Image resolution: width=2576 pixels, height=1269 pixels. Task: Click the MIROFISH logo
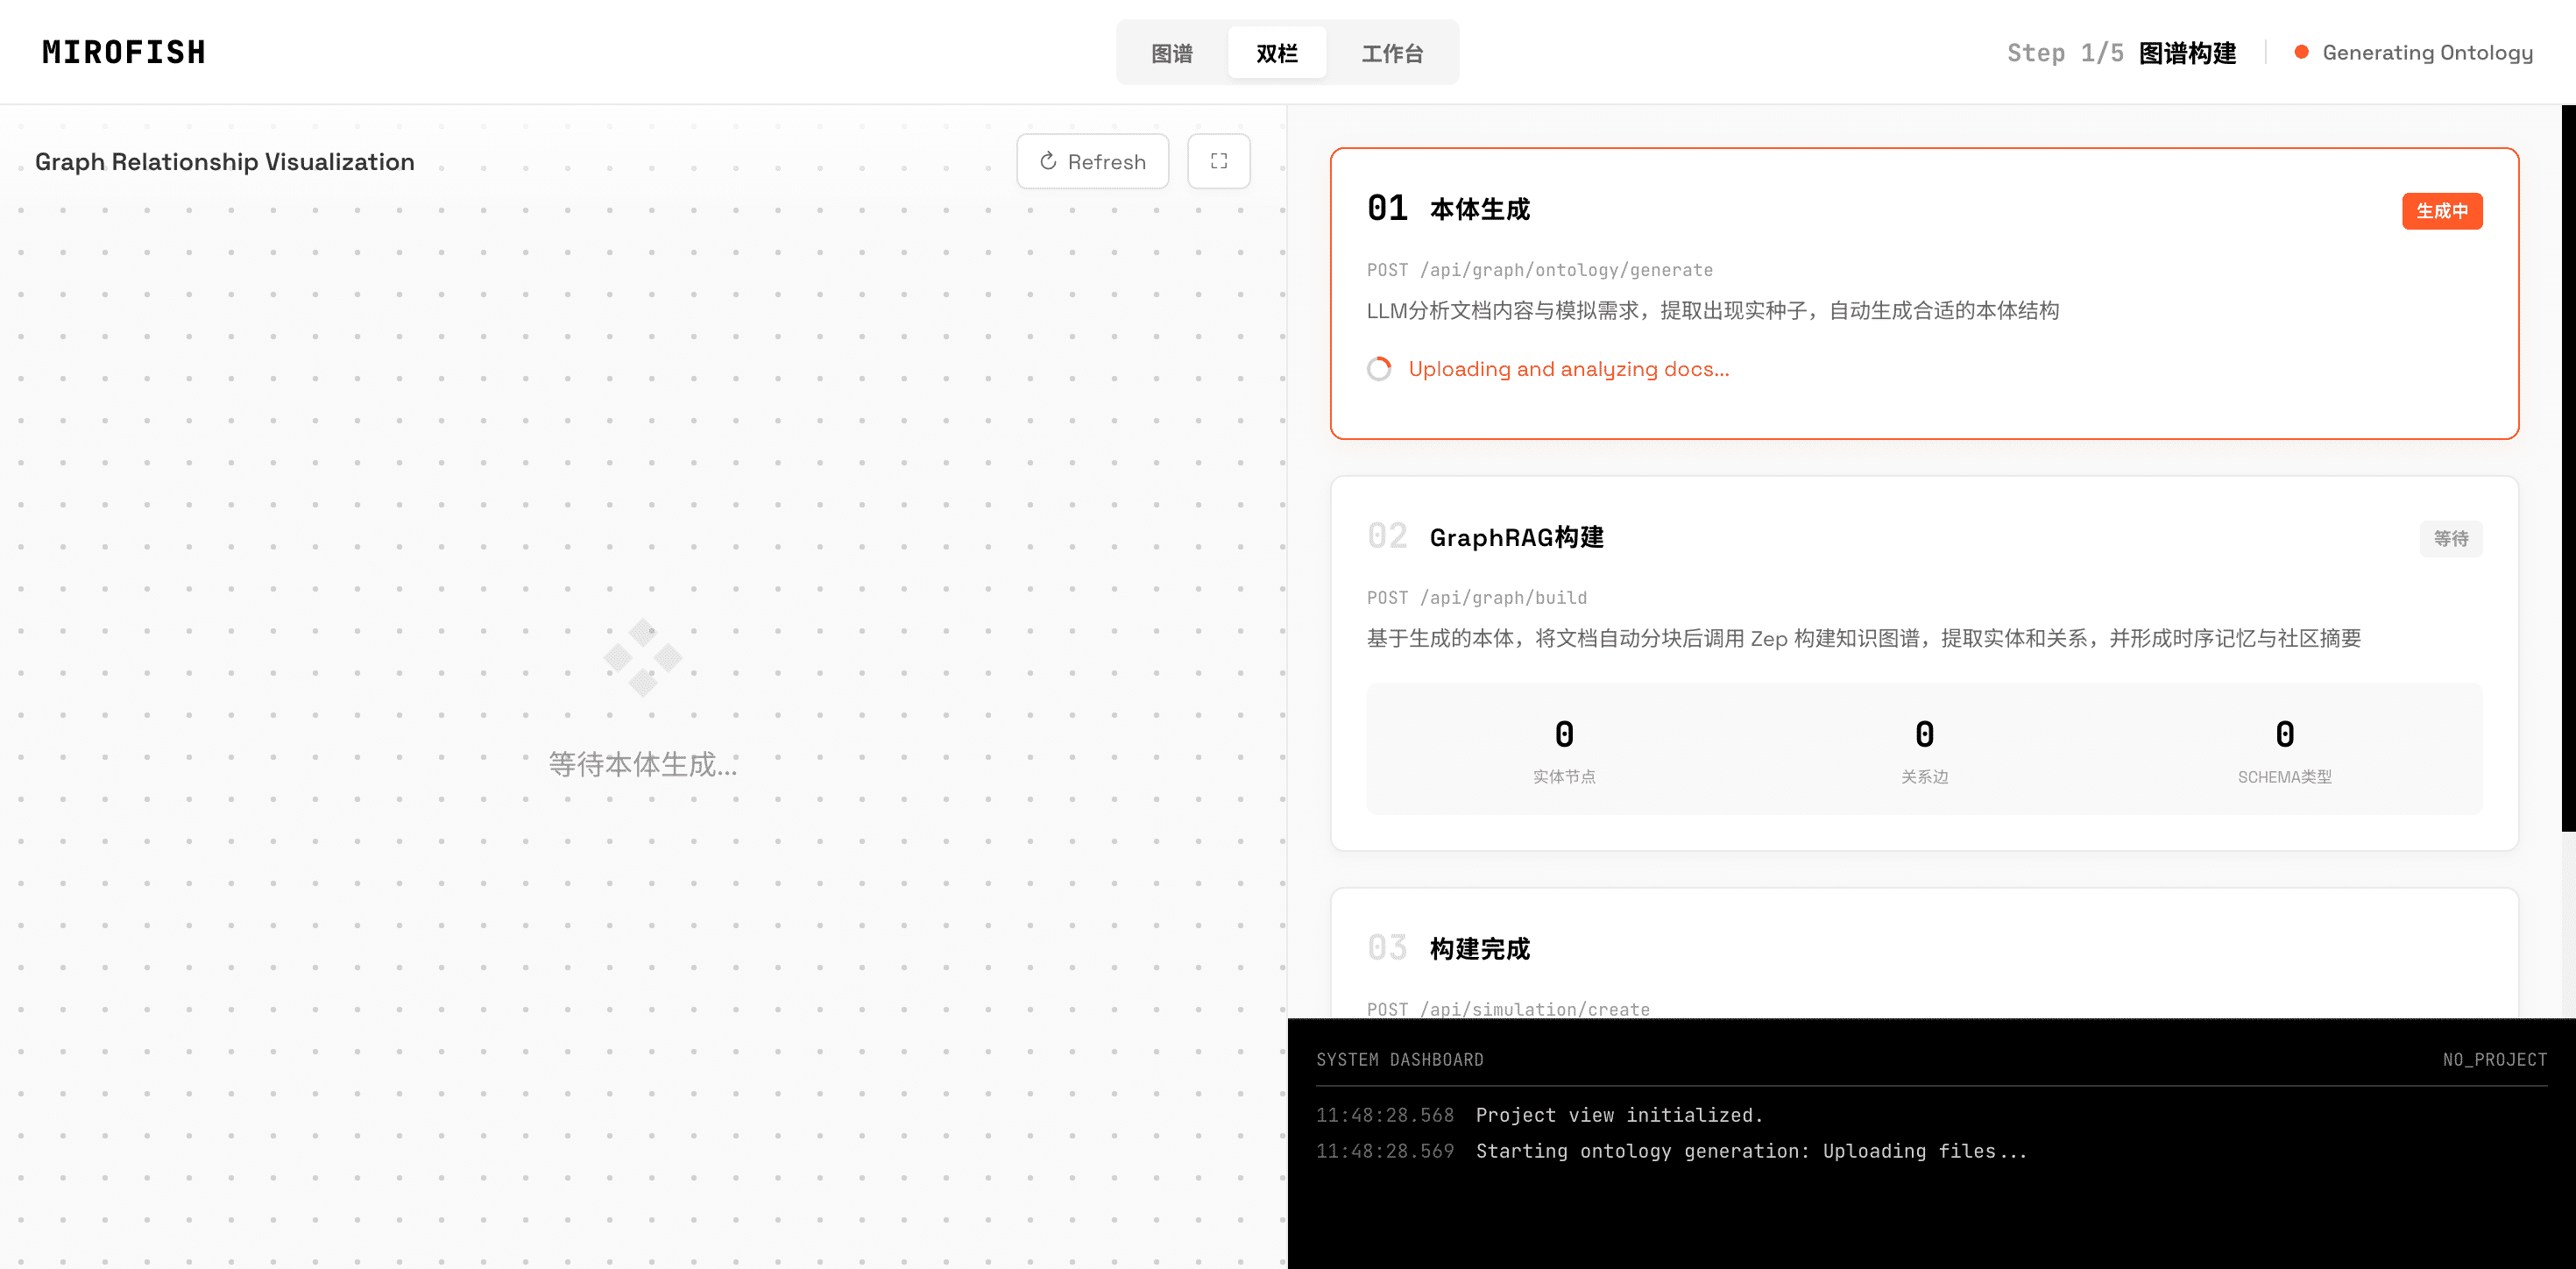click(x=124, y=52)
